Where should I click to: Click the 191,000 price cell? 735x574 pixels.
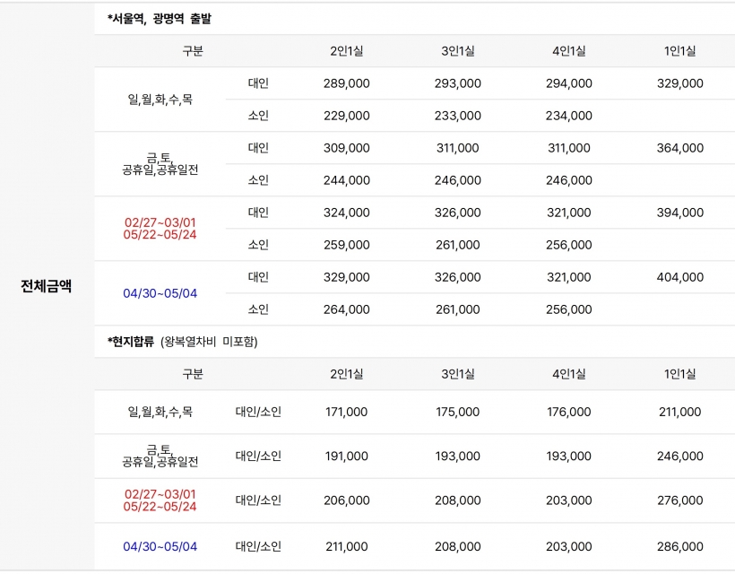[x=346, y=457]
